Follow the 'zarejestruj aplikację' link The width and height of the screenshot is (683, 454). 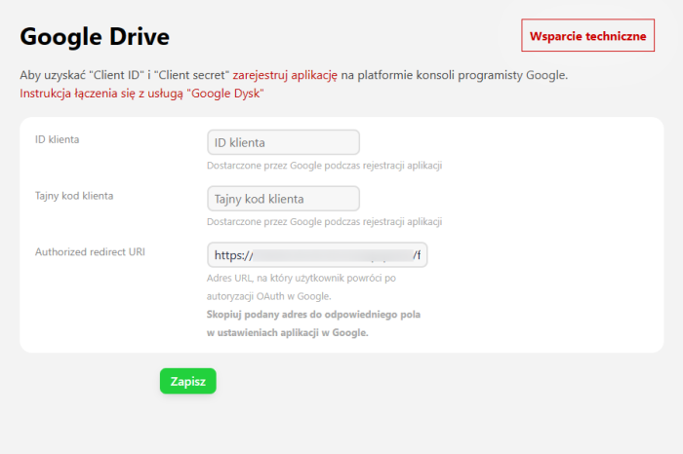(285, 75)
